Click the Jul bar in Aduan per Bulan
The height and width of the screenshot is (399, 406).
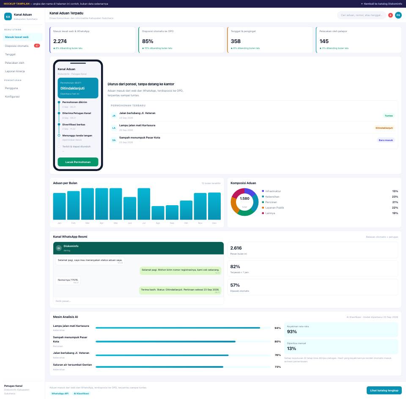(144, 204)
